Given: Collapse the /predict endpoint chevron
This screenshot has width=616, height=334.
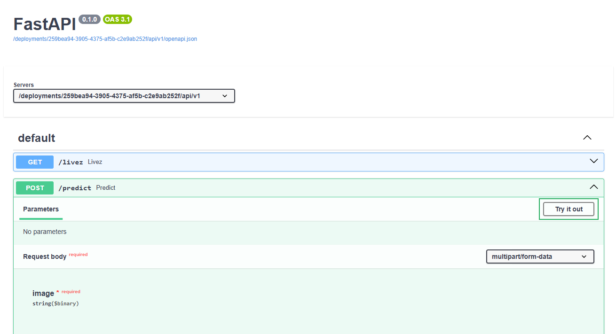Looking at the screenshot, I should pyautogui.click(x=594, y=187).
